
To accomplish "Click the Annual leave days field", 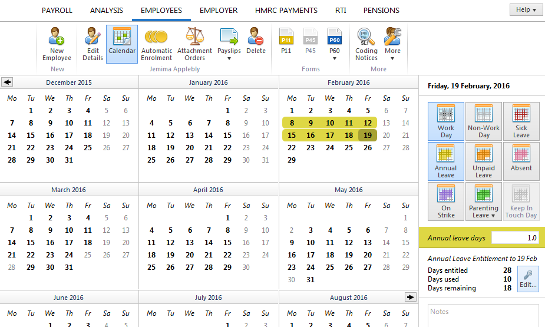I will click(x=516, y=237).
